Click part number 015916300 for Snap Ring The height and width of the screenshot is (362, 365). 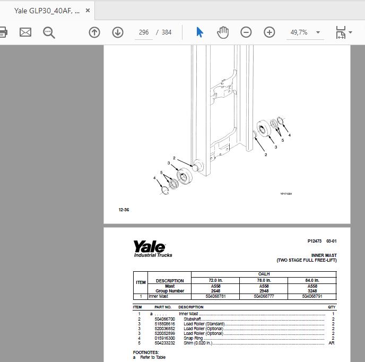165,338
